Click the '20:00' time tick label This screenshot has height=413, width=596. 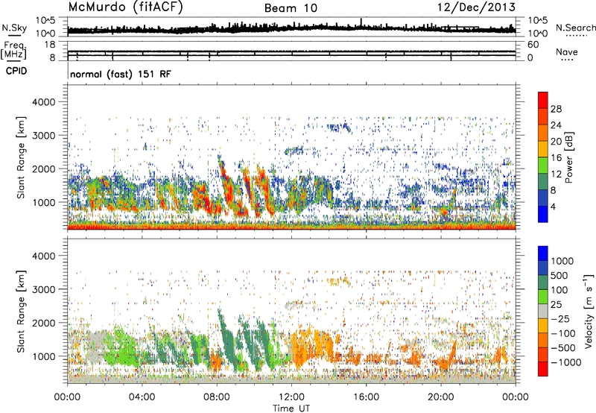[441, 397]
